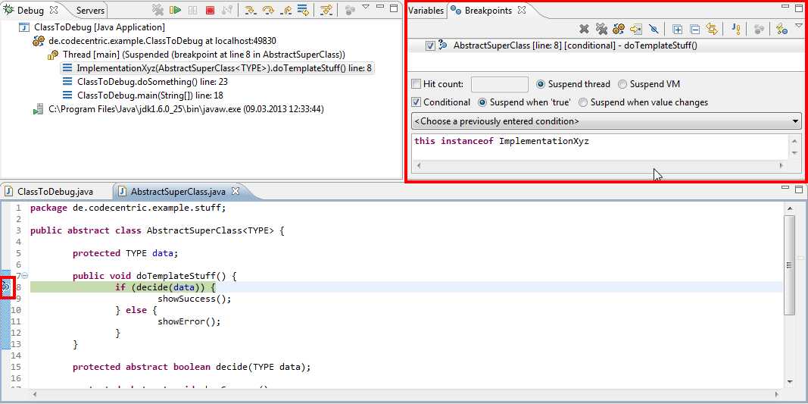Image resolution: width=808 pixels, height=404 pixels.
Task: Open the Debug view menu triangle
Action: coord(365,8)
